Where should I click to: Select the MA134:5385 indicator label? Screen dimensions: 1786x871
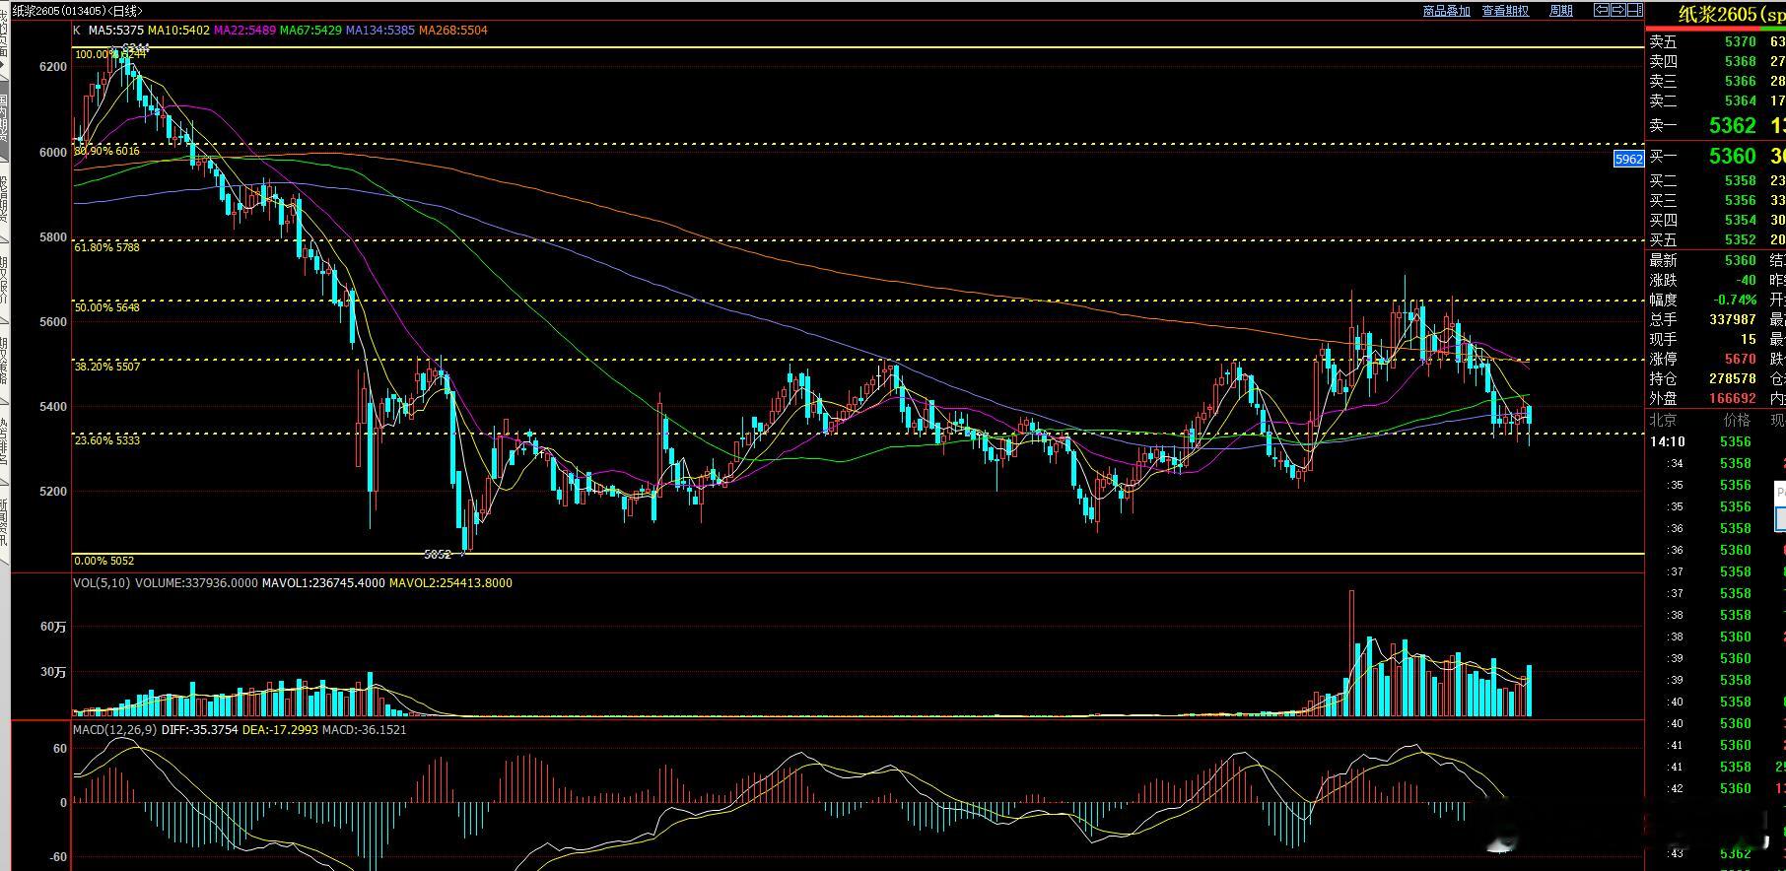coord(380,31)
